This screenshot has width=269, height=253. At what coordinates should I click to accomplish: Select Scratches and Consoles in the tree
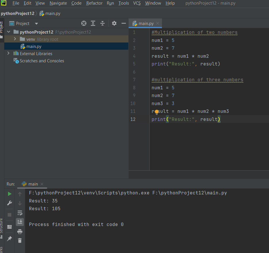[42, 61]
